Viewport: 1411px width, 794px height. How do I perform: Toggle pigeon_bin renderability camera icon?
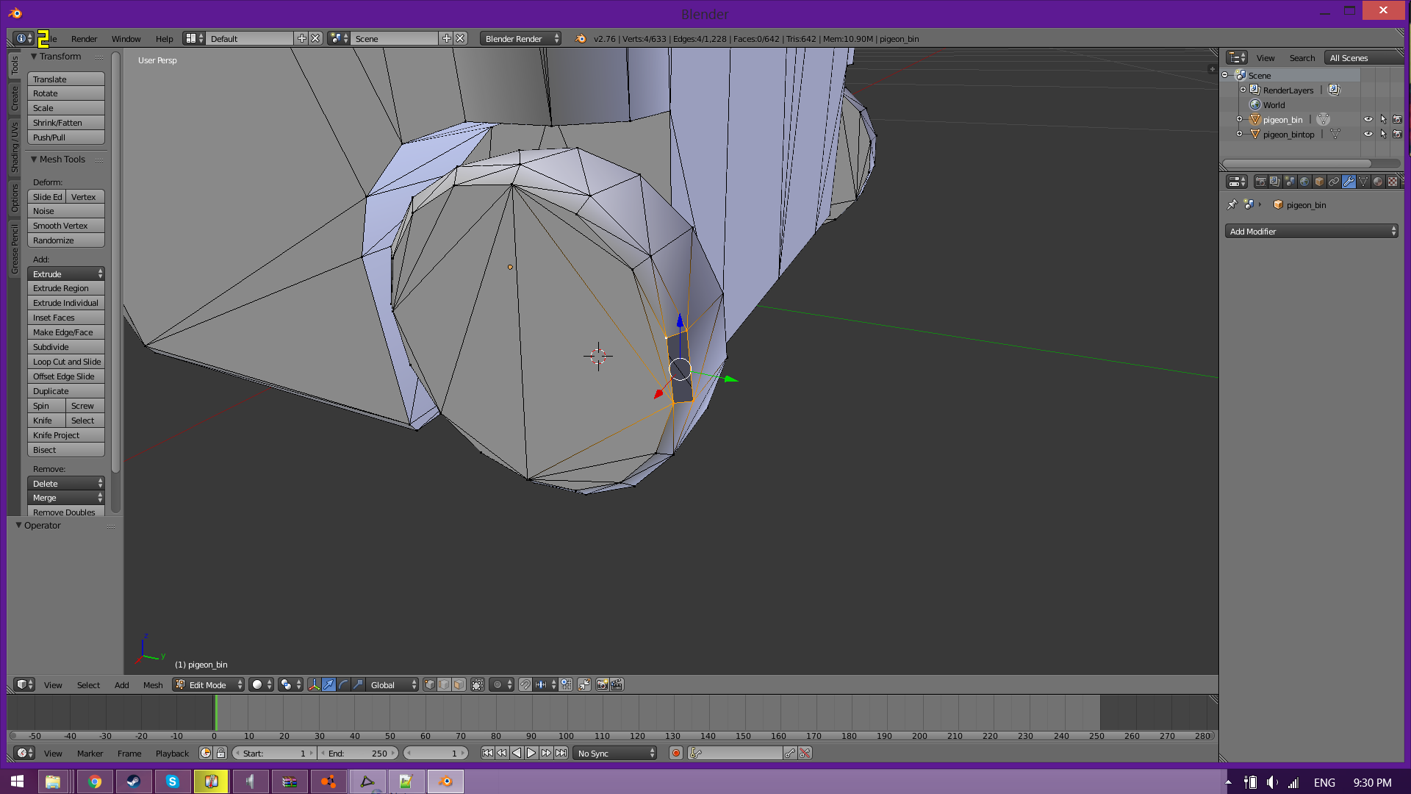pos(1397,120)
